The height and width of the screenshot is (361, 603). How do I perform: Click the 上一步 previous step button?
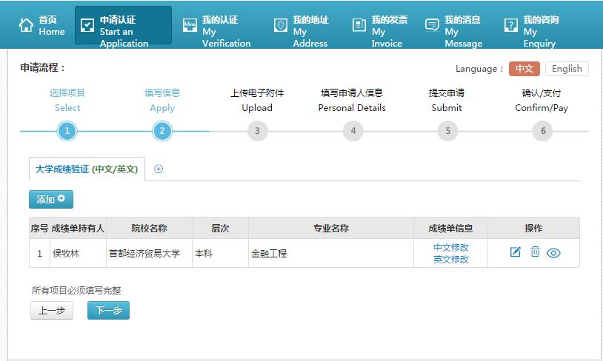click(52, 310)
